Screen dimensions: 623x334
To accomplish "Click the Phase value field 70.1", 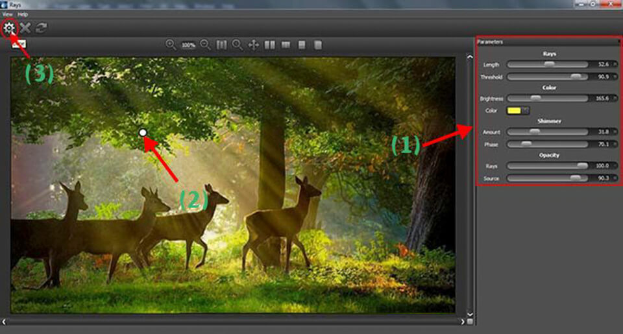I will [x=603, y=144].
